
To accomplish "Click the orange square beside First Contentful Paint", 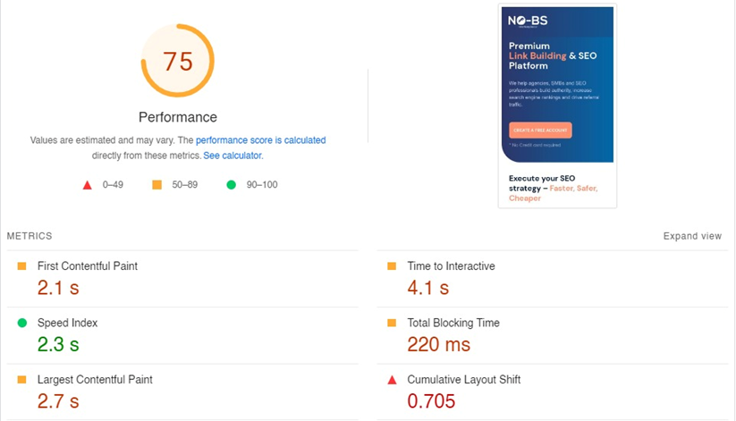I will (22, 266).
